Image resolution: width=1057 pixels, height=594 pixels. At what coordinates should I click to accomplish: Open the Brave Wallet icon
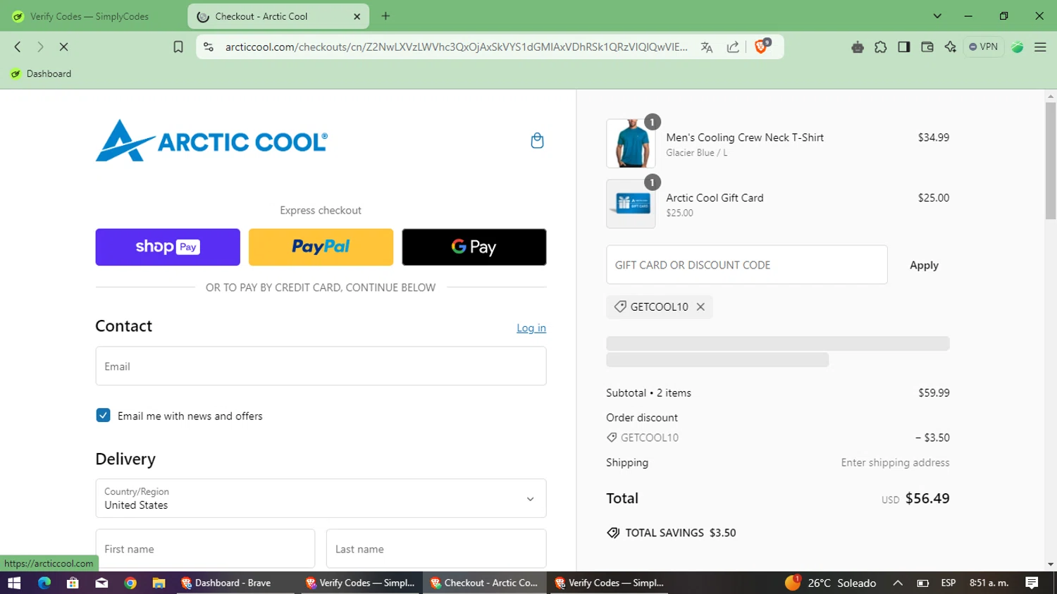click(x=927, y=47)
